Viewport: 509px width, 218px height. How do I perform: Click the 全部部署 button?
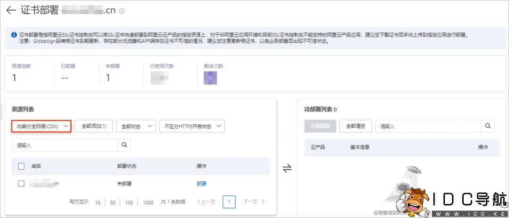[320, 126]
